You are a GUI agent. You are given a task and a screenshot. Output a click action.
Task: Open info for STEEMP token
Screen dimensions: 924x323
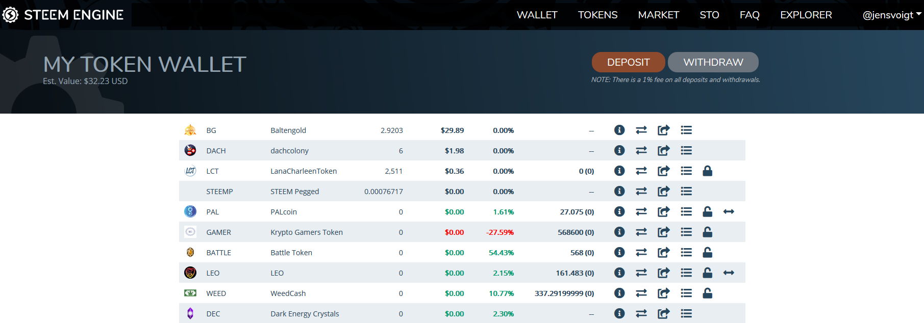click(619, 191)
